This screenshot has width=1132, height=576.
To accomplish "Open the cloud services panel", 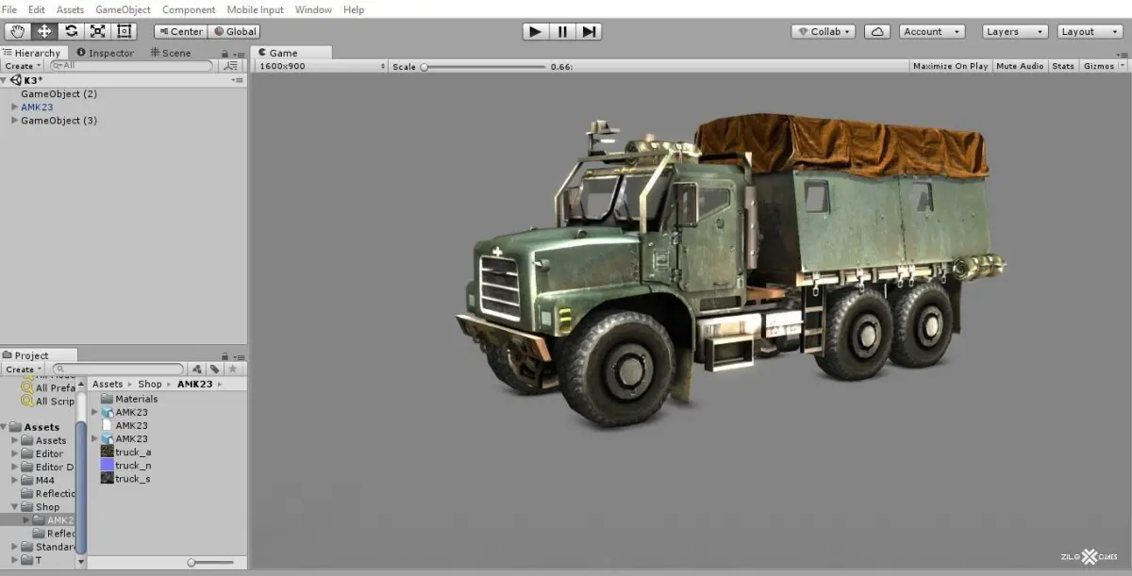I will pyautogui.click(x=877, y=31).
